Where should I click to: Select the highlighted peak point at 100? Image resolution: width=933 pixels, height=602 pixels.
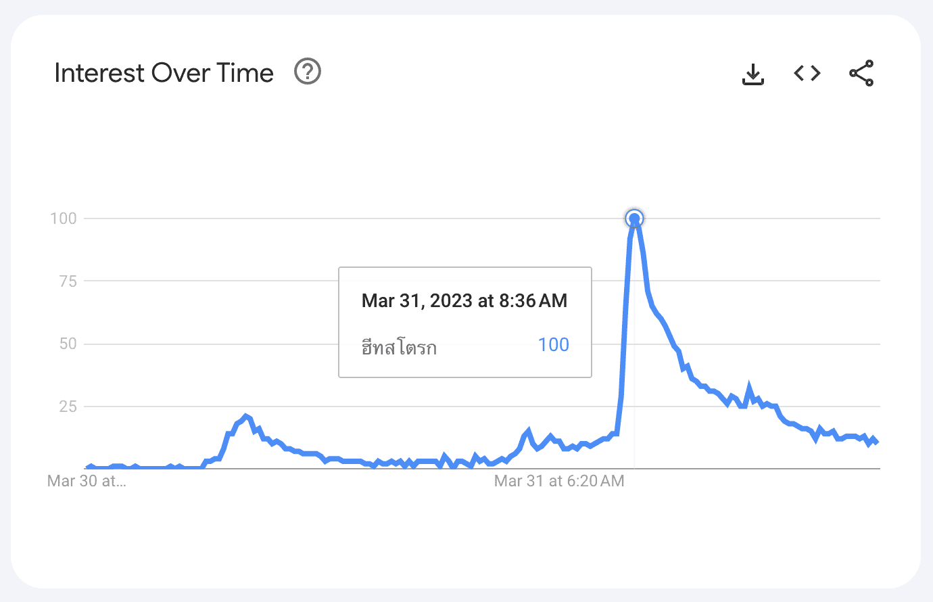pyautogui.click(x=634, y=218)
